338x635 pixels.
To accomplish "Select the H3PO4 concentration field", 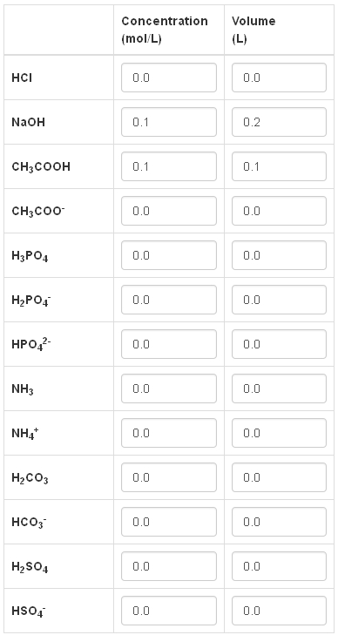I will [x=169, y=255].
